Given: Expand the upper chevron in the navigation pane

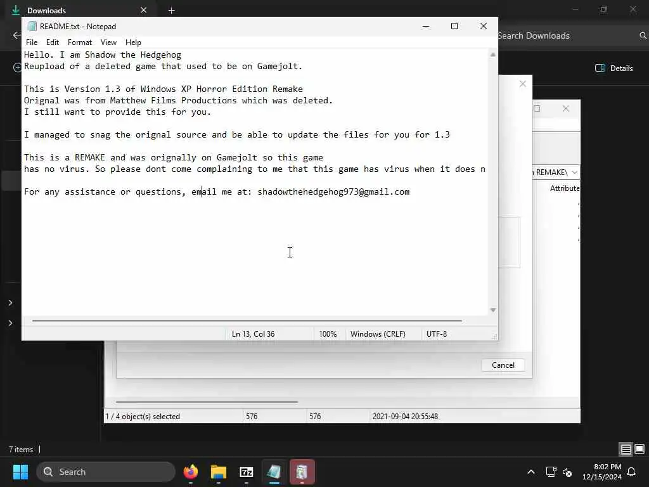Looking at the screenshot, I should 10,302.
